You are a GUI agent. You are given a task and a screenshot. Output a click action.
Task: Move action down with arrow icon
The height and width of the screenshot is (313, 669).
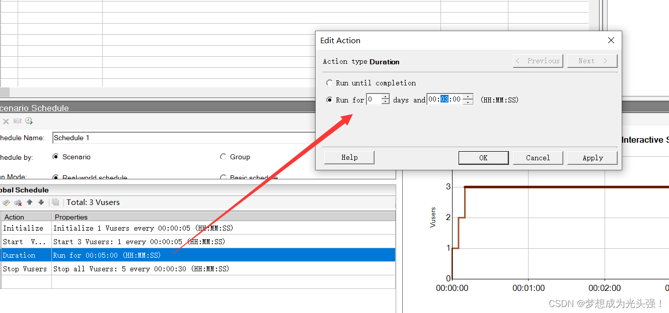(41, 202)
